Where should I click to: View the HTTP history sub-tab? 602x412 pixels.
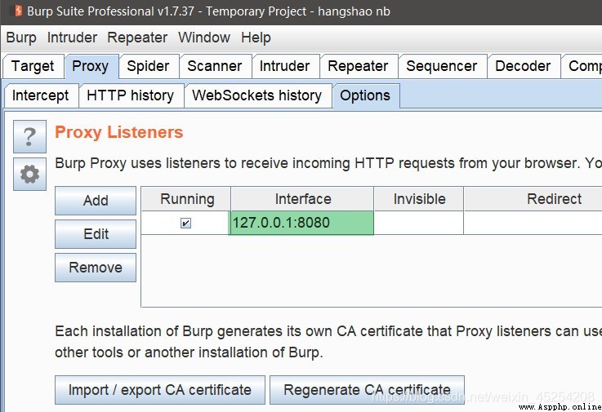[130, 95]
